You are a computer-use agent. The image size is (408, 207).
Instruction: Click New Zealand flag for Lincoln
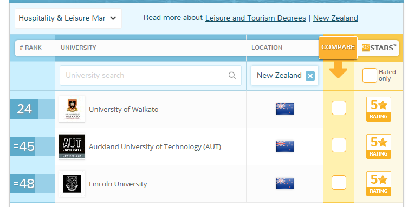tap(284, 183)
